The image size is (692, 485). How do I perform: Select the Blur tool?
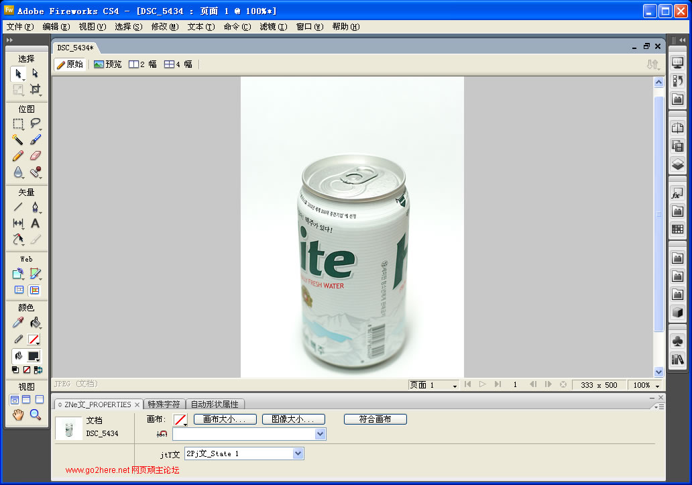18,172
